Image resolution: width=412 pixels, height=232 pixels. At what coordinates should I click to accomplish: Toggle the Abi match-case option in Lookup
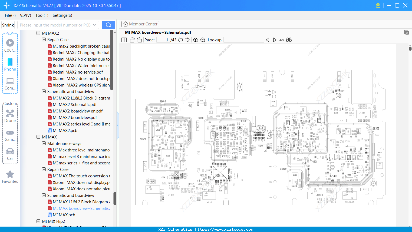click(282, 40)
